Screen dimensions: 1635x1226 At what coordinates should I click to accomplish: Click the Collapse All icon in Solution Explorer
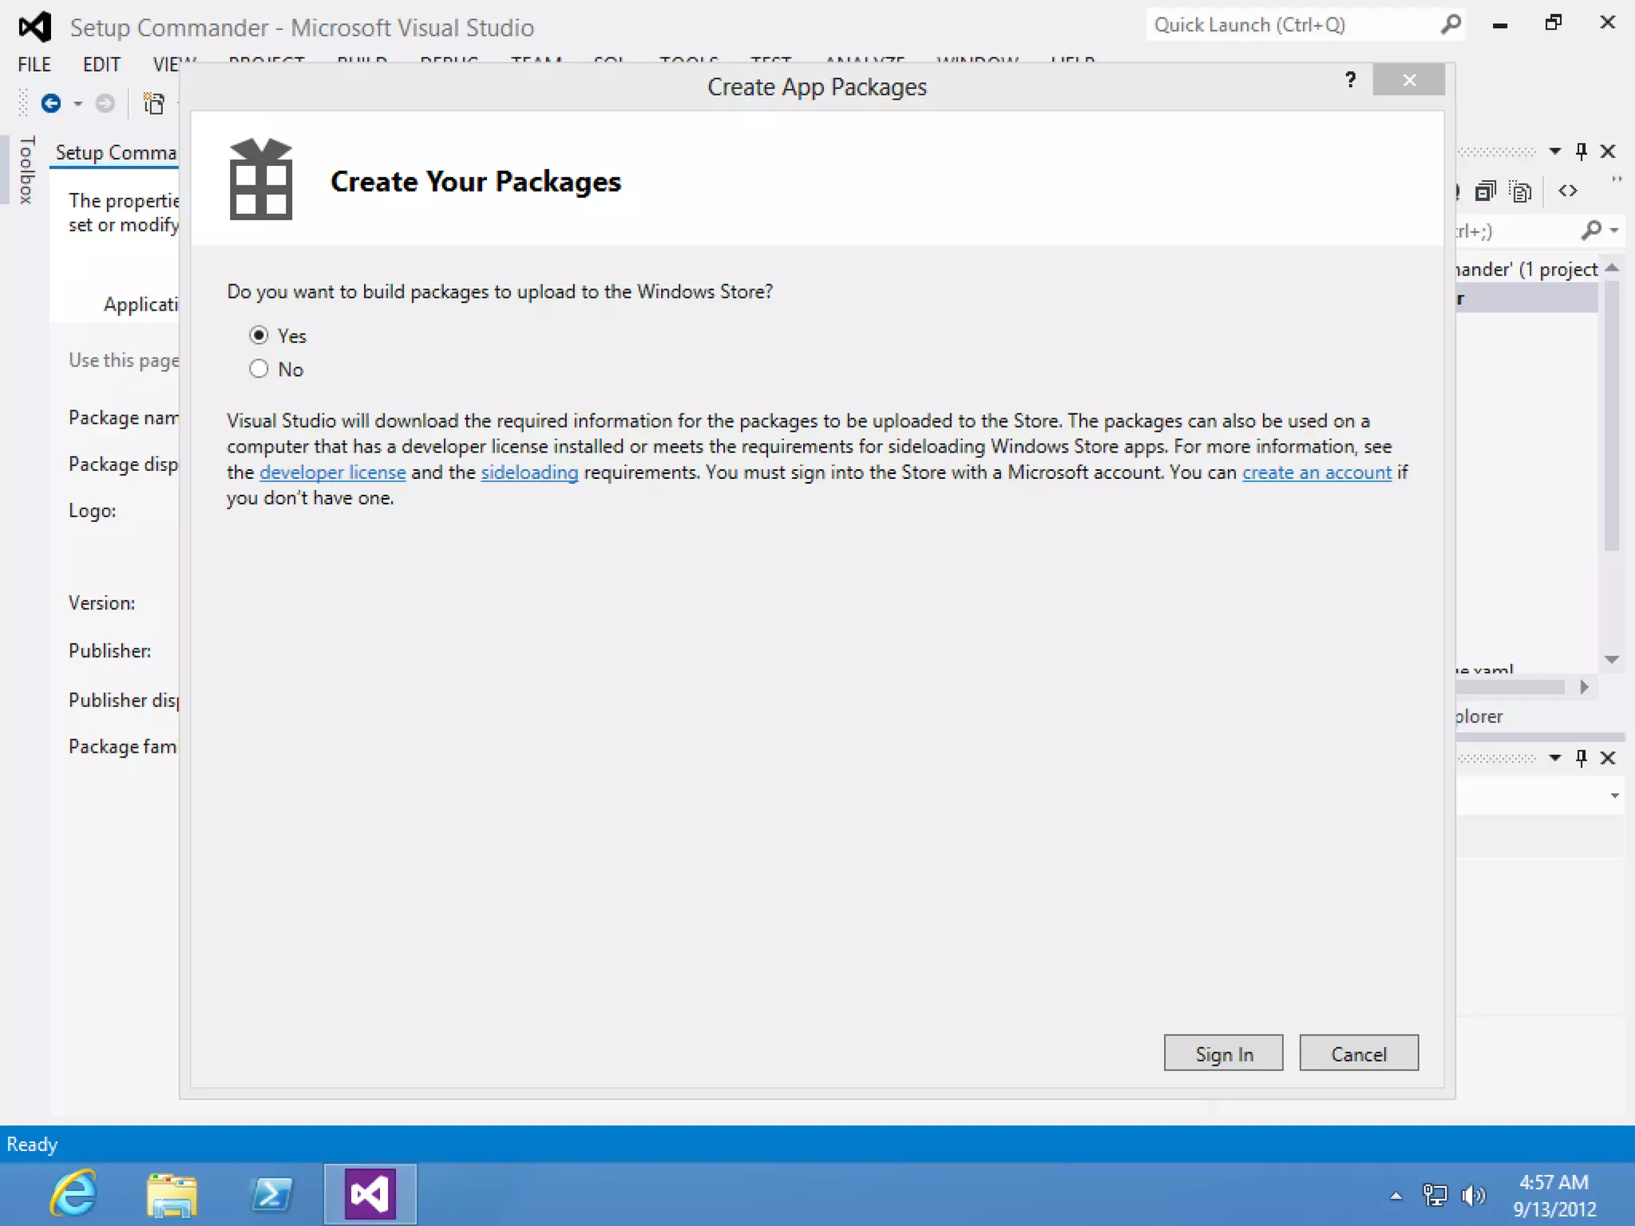click(x=1485, y=192)
